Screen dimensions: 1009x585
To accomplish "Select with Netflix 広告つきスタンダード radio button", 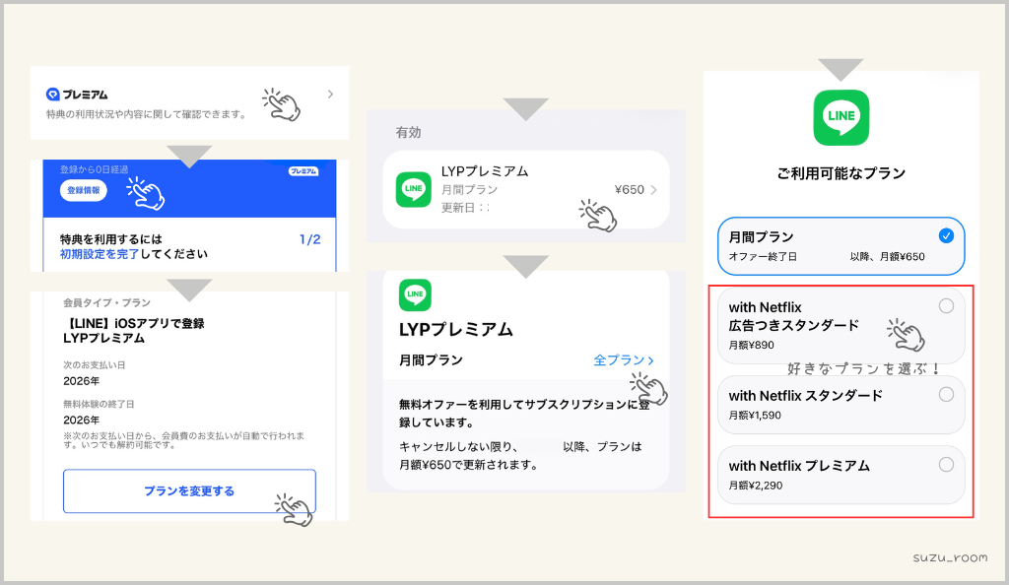I will pos(946,306).
